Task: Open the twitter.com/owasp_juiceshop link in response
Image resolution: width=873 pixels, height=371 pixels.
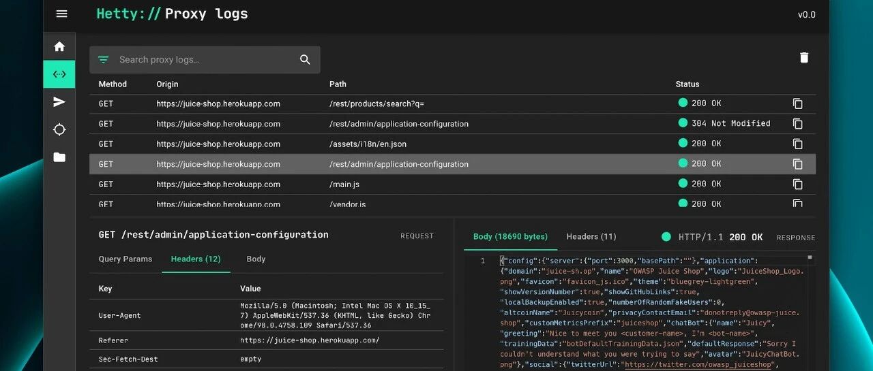Action: (699, 365)
